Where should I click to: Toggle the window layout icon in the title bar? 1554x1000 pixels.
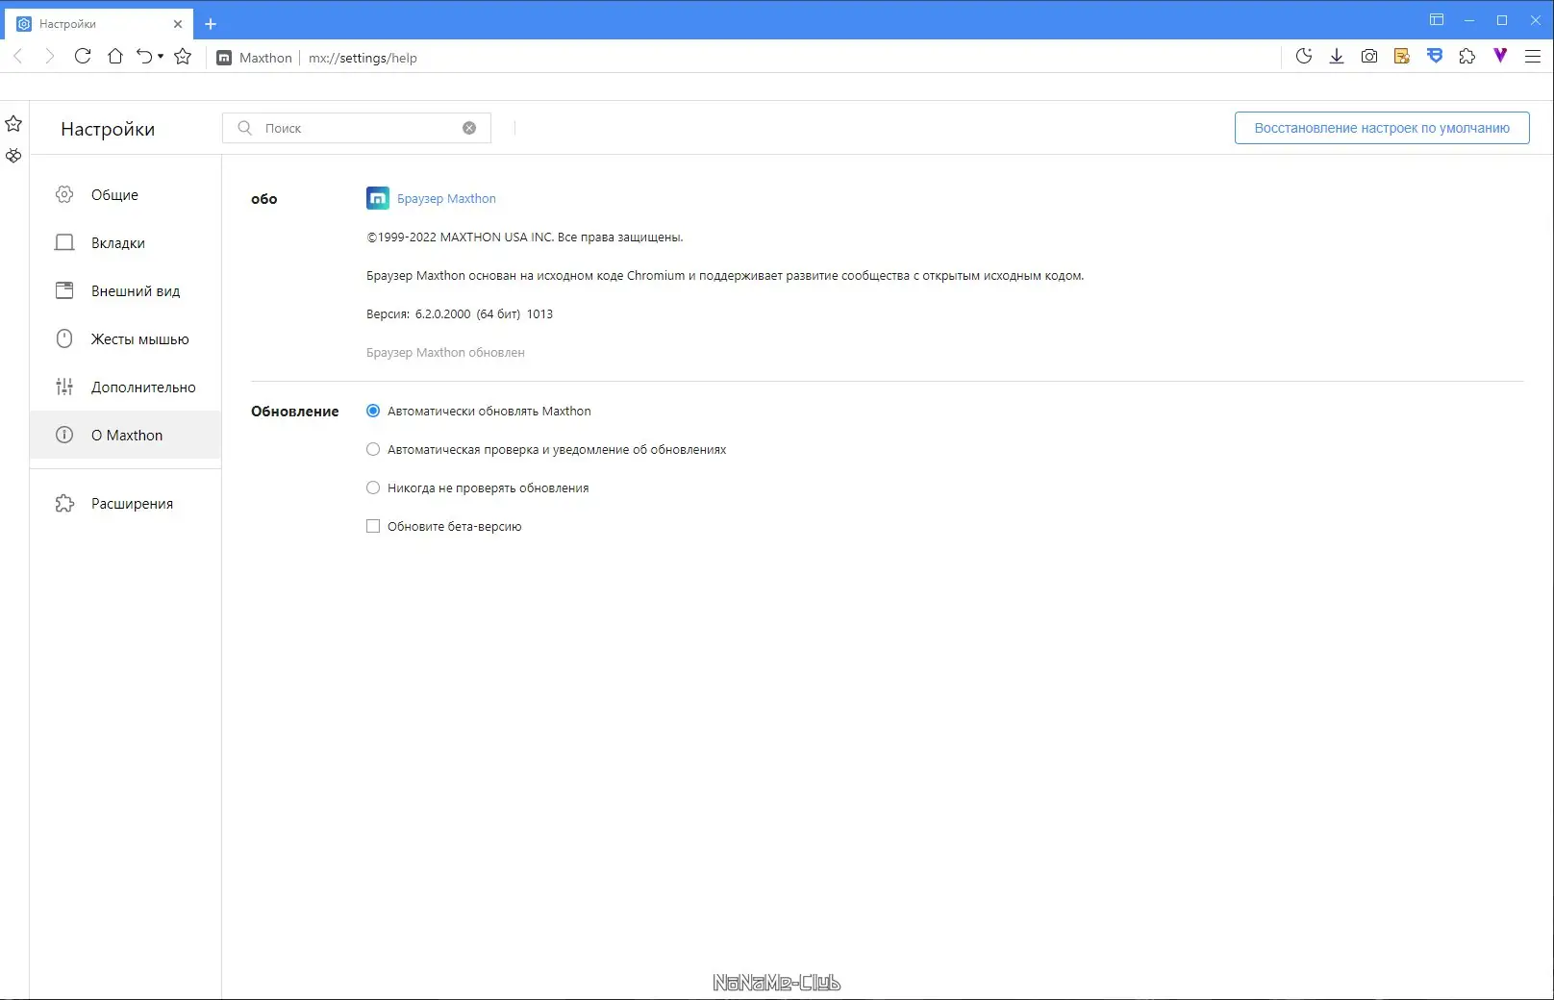[x=1437, y=20]
